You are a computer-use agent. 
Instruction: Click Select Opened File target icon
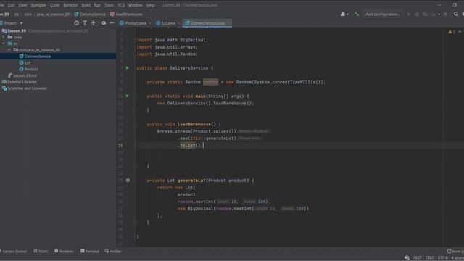click(77, 23)
